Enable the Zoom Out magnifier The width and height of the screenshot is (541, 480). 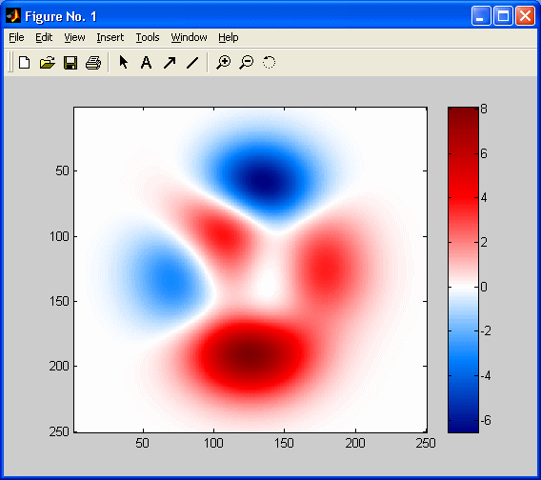tap(247, 63)
